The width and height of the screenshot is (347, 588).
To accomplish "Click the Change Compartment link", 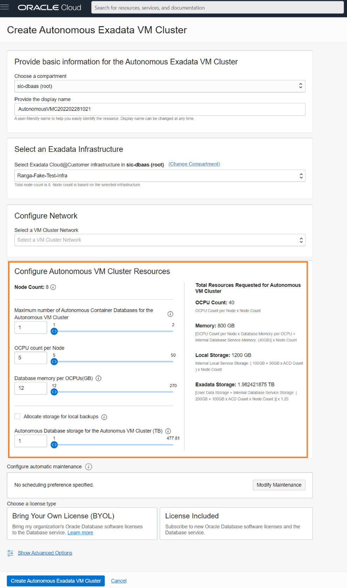I will 194,164.
